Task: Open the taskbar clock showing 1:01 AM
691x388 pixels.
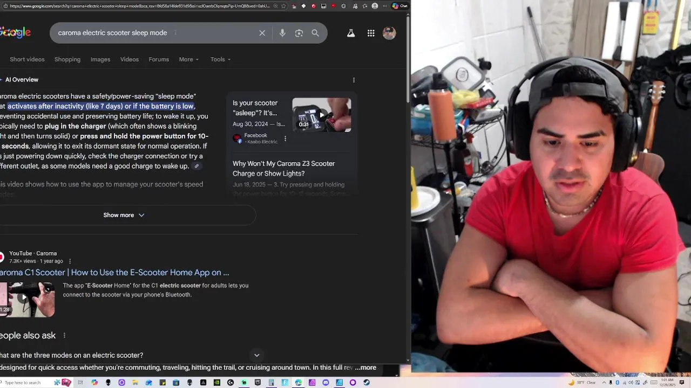Action: [667, 383]
